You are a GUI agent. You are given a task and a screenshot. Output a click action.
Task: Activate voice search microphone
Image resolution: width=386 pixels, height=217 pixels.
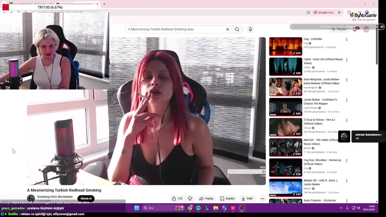pyautogui.click(x=250, y=29)
